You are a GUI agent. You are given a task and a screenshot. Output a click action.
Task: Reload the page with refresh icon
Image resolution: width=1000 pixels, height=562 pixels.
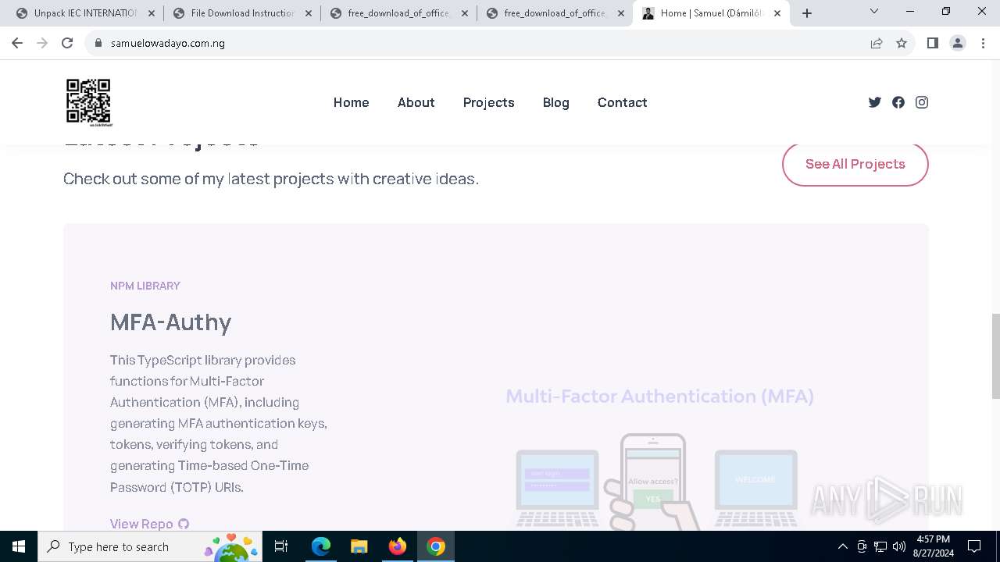[67, 43]
